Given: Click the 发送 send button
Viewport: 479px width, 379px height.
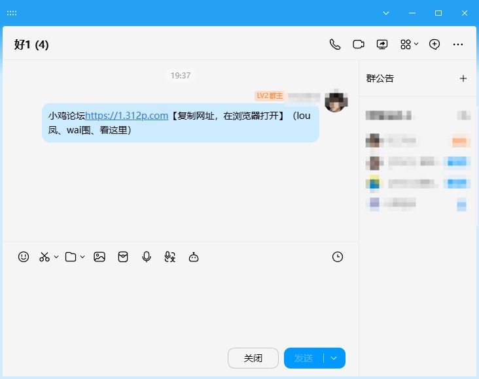Looking at the screenshot, I should [x=304, y=358].
